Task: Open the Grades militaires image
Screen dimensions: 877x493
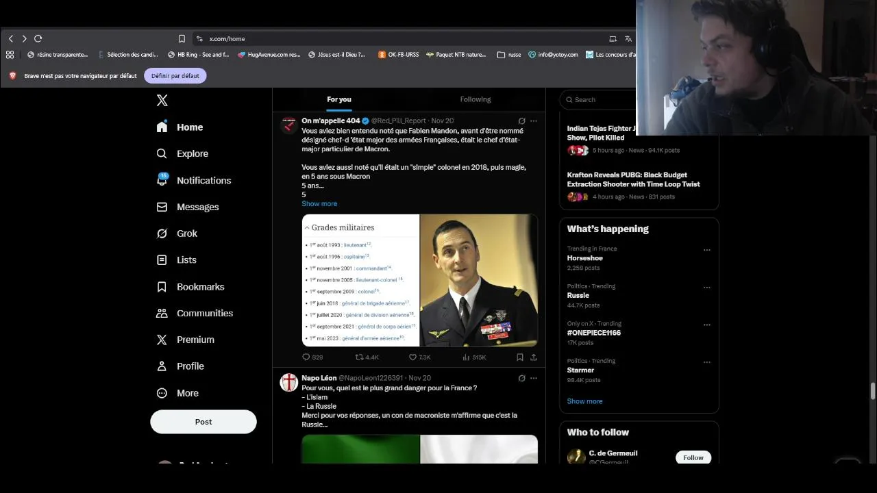Action: point(360,280)
